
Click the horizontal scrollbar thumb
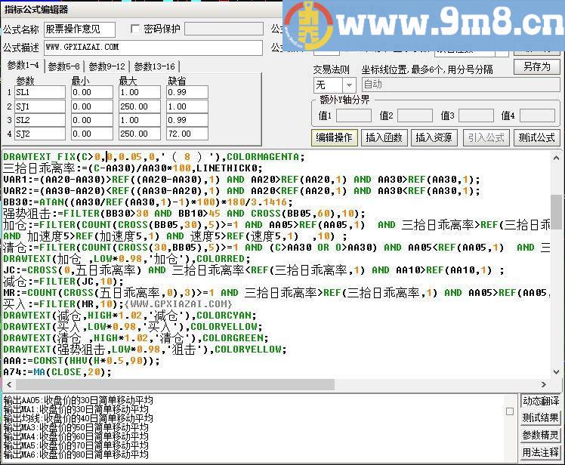[175, 384]
